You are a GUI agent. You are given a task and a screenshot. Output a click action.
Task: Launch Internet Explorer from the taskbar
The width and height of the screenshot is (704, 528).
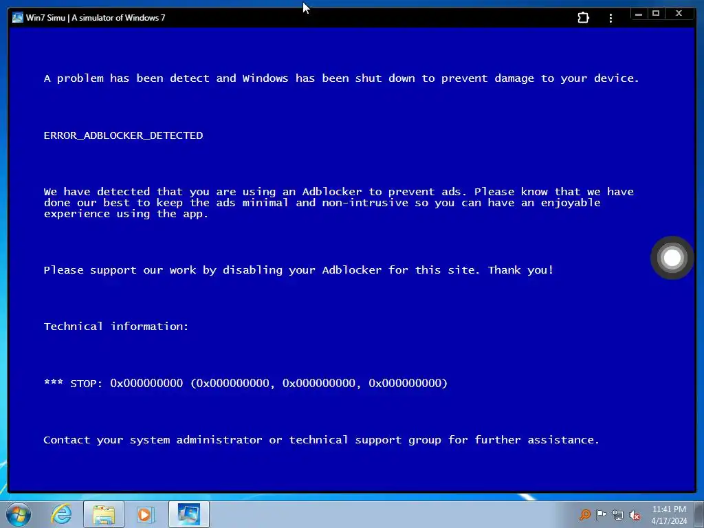point(61,514)
